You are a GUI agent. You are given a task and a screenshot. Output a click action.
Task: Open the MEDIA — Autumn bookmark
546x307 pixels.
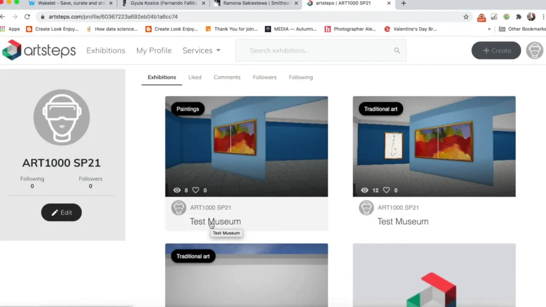pos(291,29)
